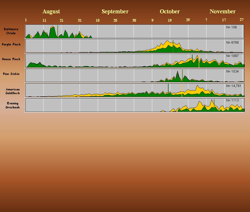The image size is (250, 212).
Task: Click the date tick label 31
Action: click(x=80, y=20)
